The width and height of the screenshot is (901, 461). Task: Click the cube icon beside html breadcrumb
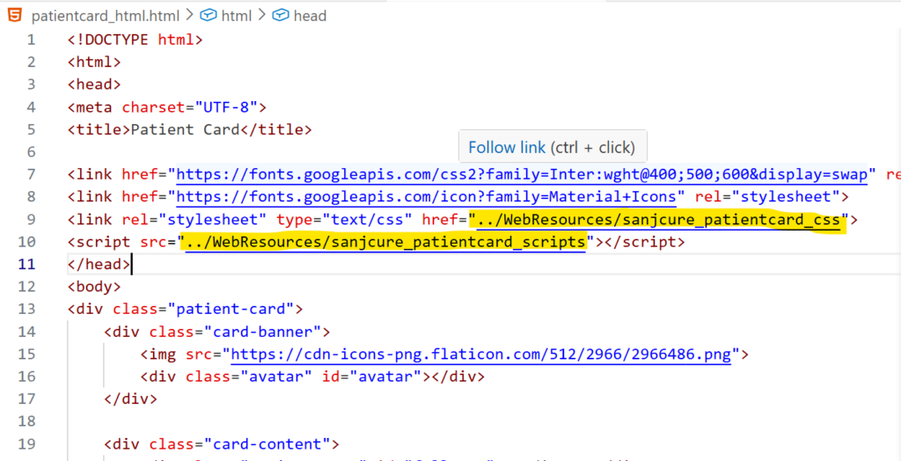coord(208,16)
